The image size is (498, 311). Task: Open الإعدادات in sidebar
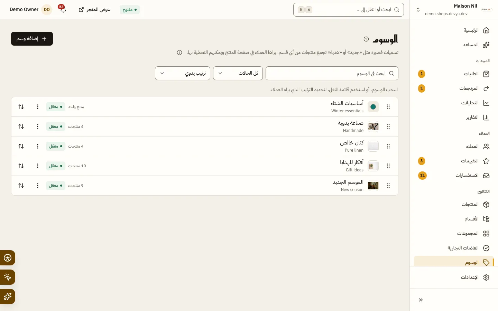pos(454,277)
